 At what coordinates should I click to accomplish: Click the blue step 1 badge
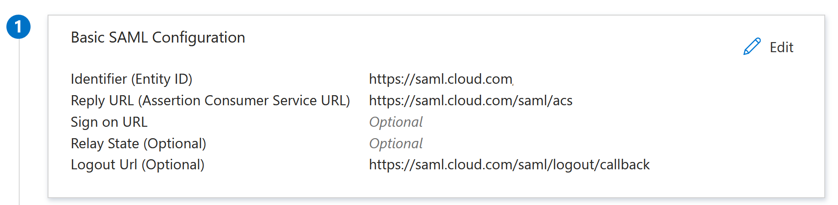(x=18, y=27)
